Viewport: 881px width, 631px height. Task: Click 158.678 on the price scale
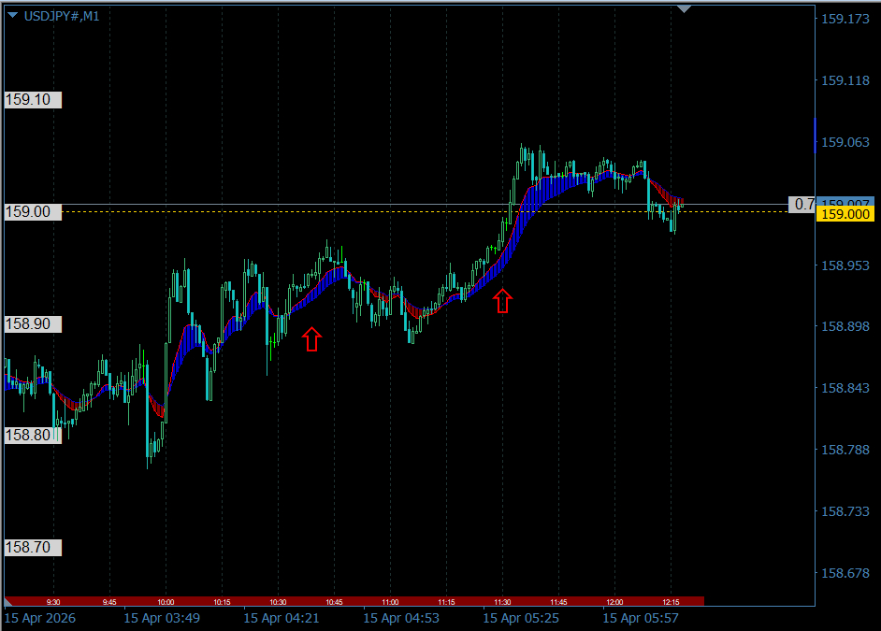pos(845,574)
